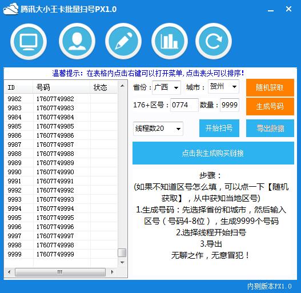Sort table by ID column header
Viewport: 301px width, 293px height.
point(19,87)
